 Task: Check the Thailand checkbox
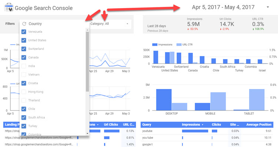tap(24, 100)
